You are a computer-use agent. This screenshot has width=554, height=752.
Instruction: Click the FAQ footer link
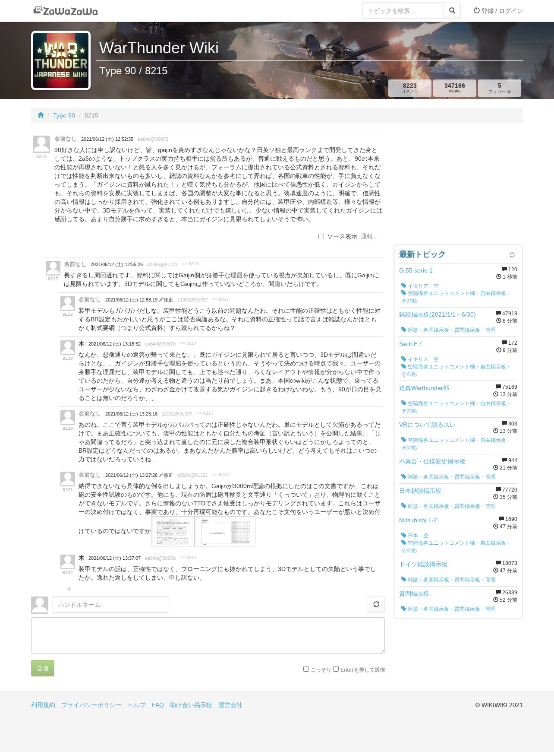158,705
